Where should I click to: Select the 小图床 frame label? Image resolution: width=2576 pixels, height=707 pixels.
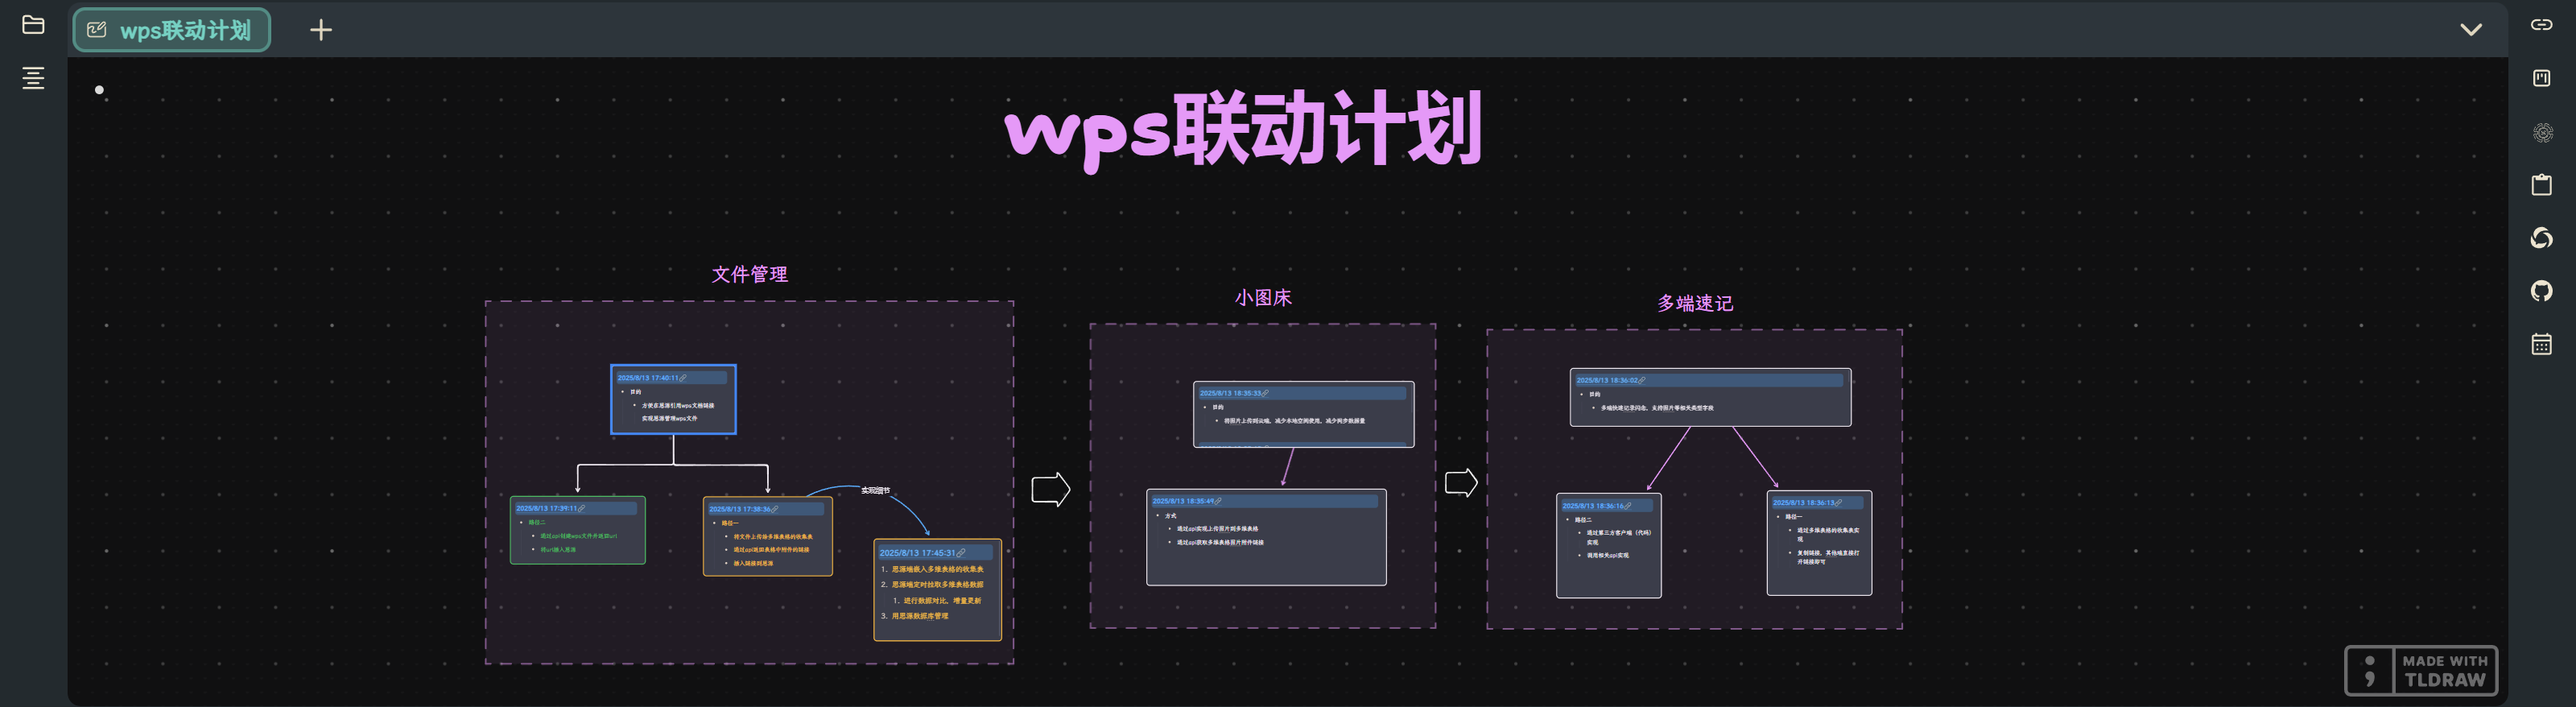[x=1262, y=298]
